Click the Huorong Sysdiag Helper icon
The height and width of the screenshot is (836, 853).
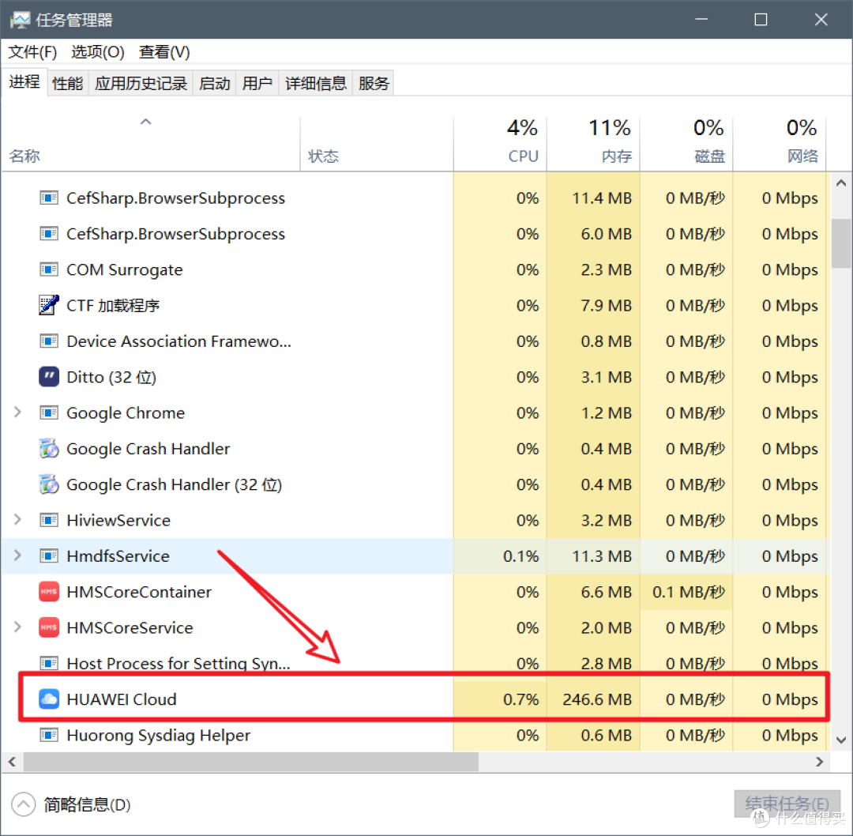click(x=49, y=735)
